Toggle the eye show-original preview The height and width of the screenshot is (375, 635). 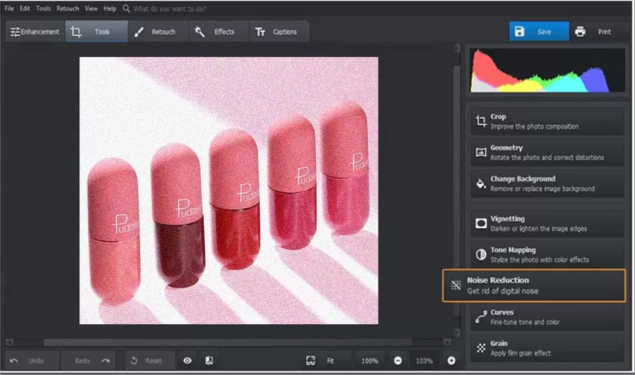187,360
